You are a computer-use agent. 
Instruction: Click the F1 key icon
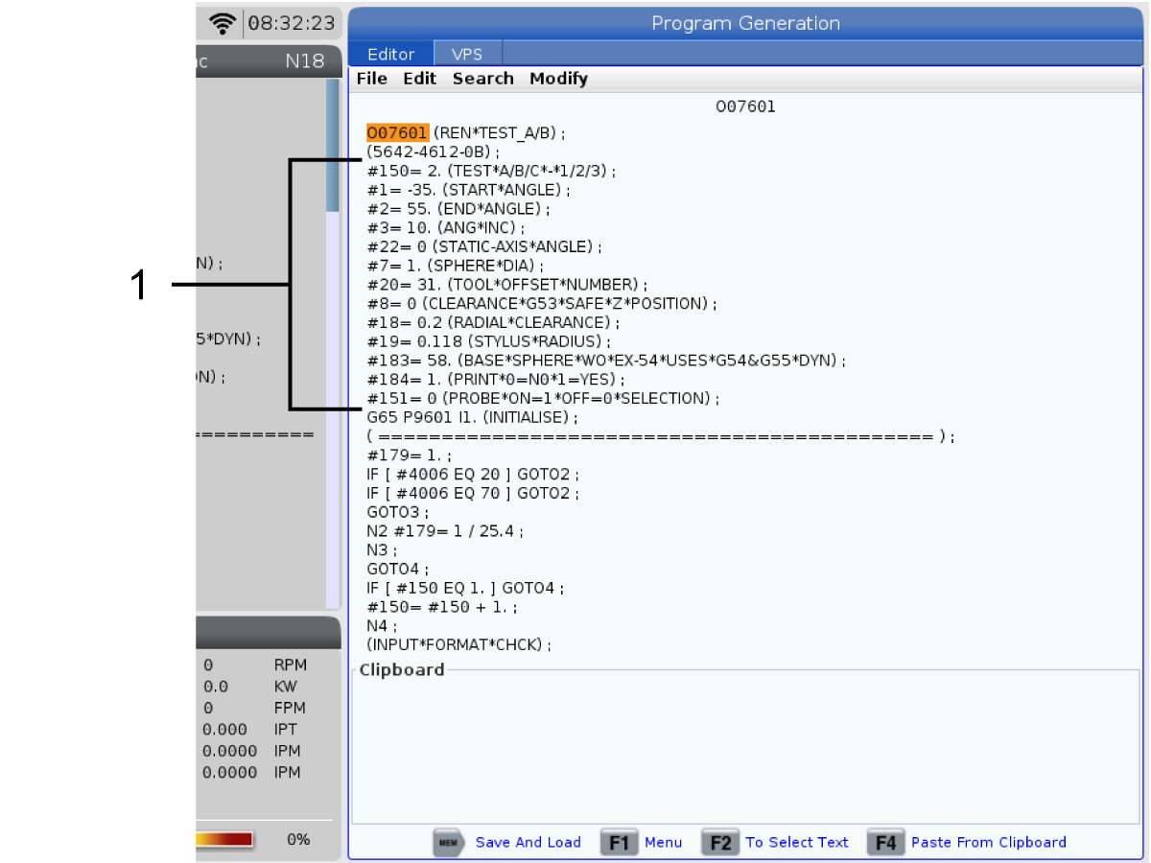click(x=619, y=843)
